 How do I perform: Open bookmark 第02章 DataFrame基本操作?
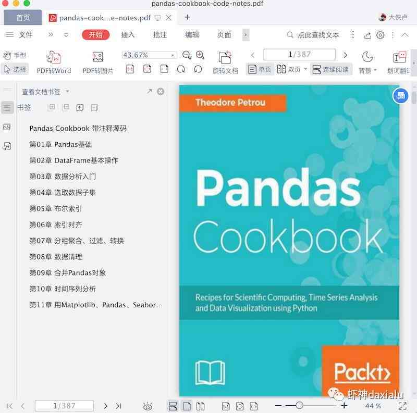pyautogui.click(x=73, y=160)
